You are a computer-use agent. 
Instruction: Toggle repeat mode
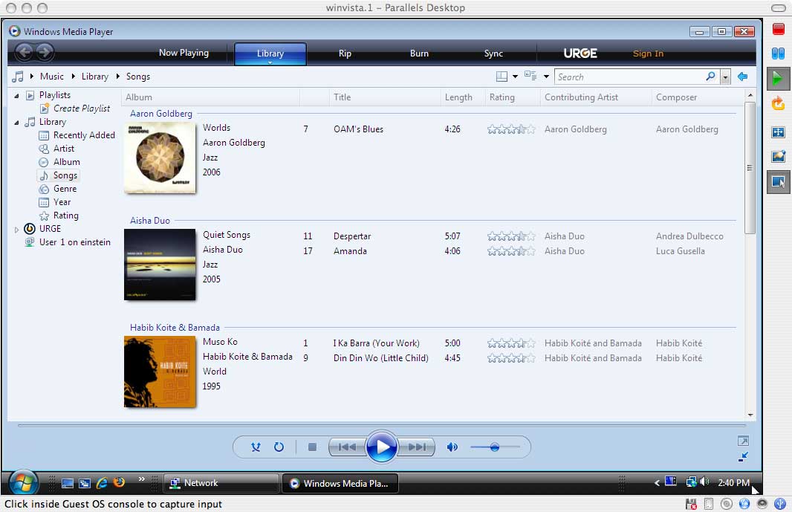(x=279, y=447)
